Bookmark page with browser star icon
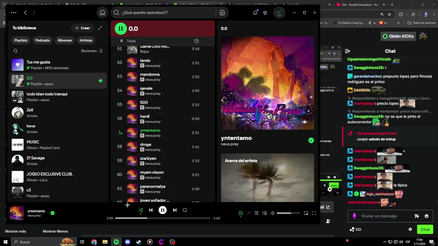This screenshot has height=246, width=438. pos(389,14)
